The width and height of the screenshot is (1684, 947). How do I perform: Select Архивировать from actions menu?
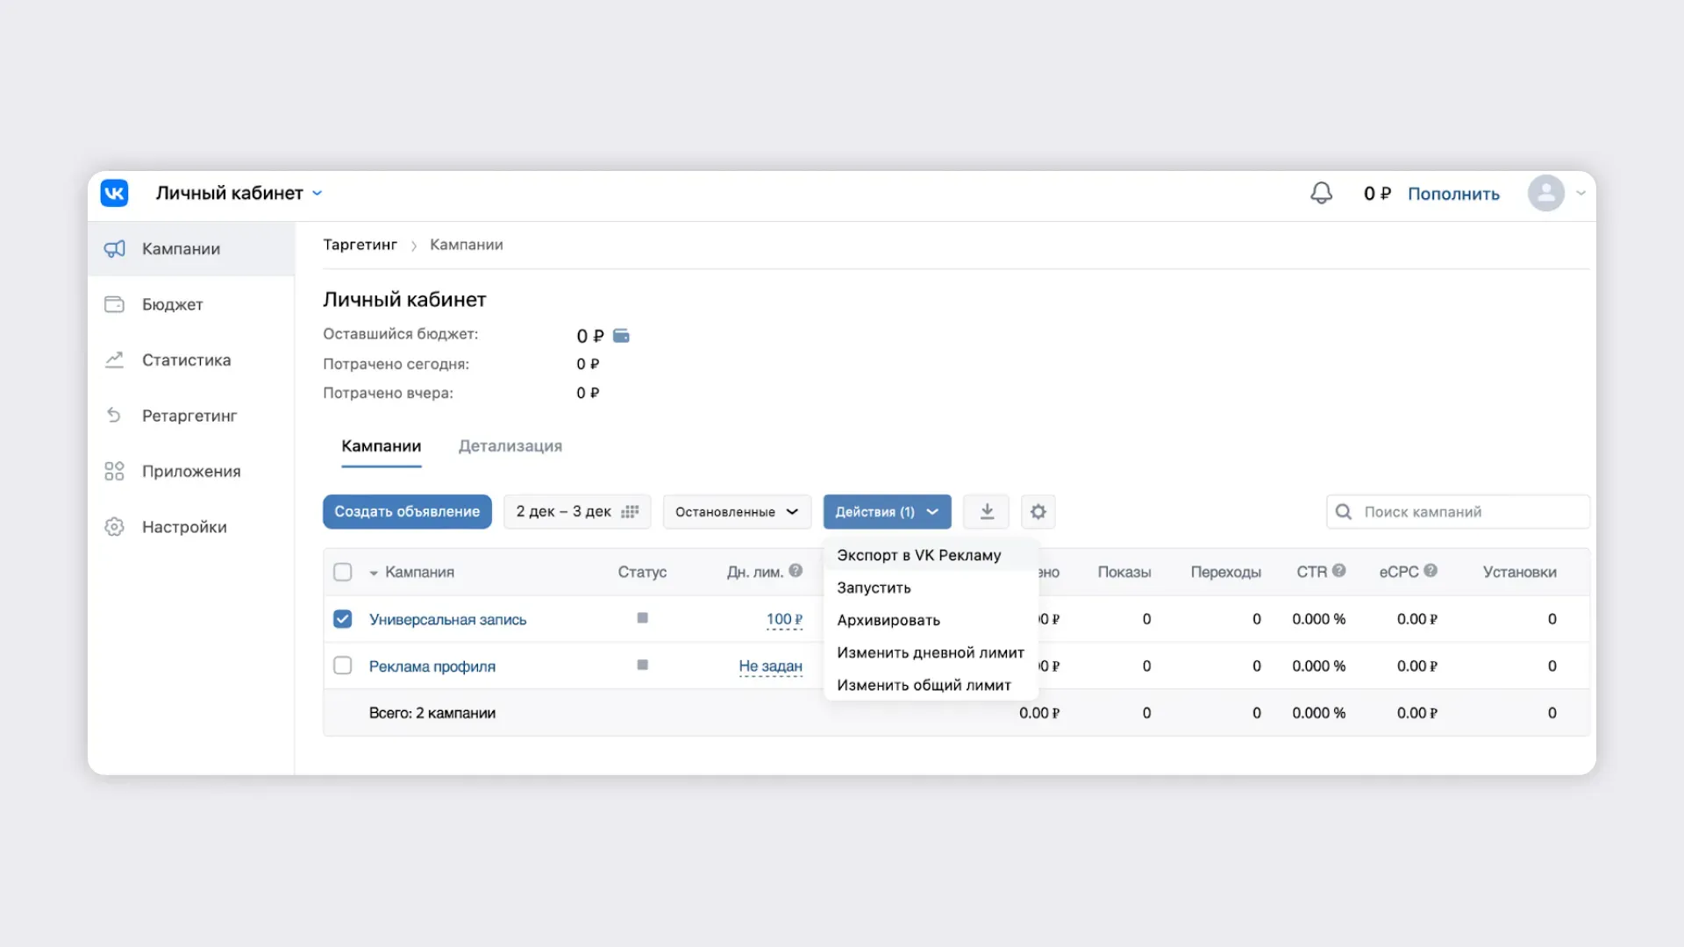click(888, 620)
